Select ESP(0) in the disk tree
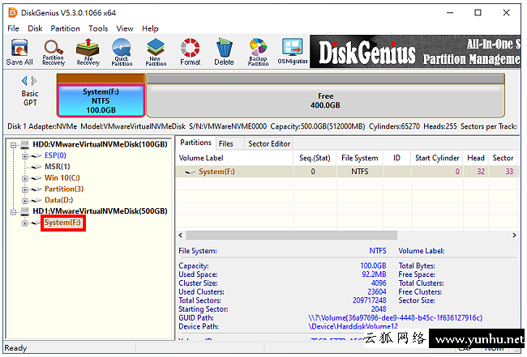527x357 pixels. click(55, 155)
